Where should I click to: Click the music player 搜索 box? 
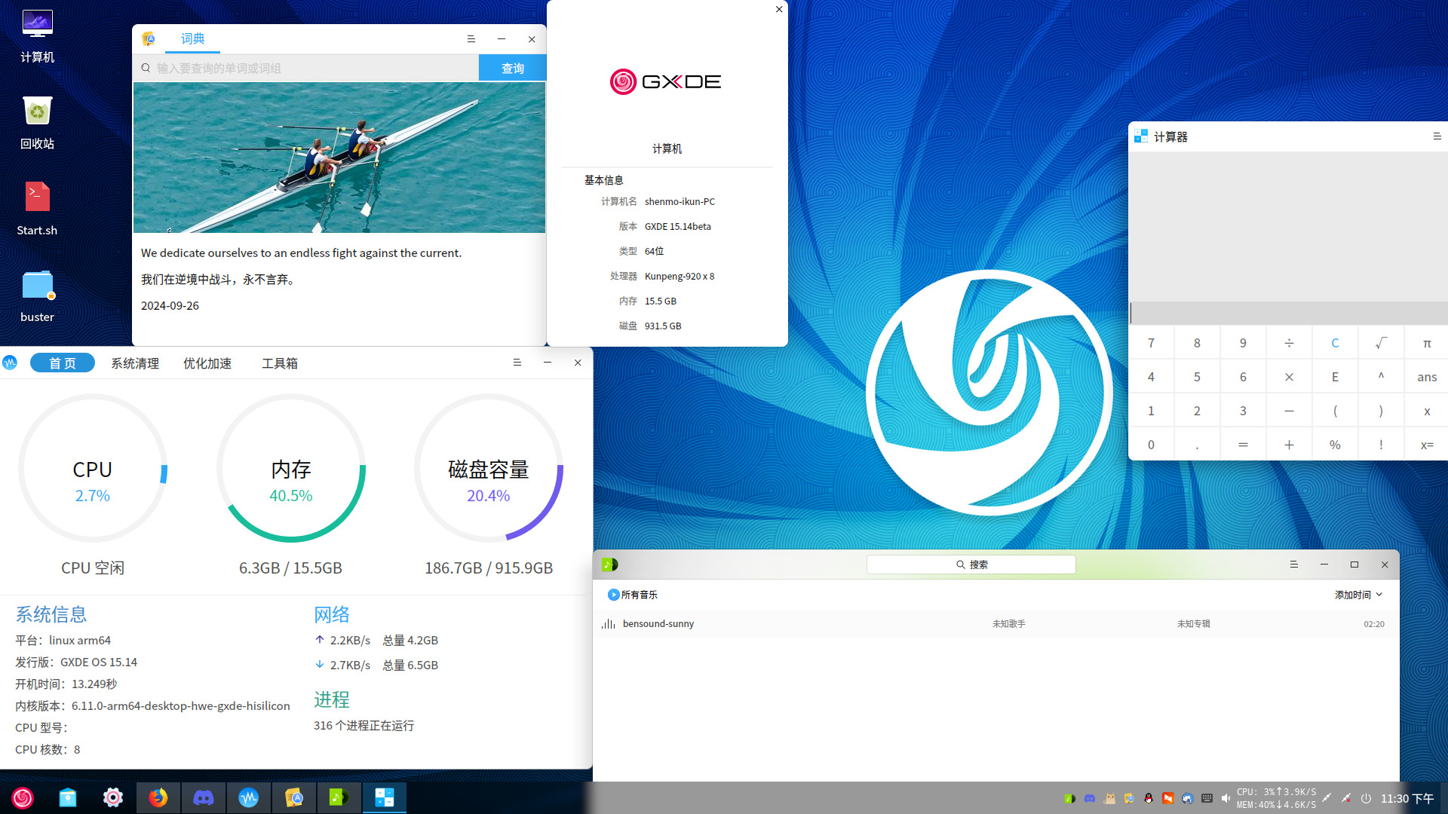click(971, 565)
